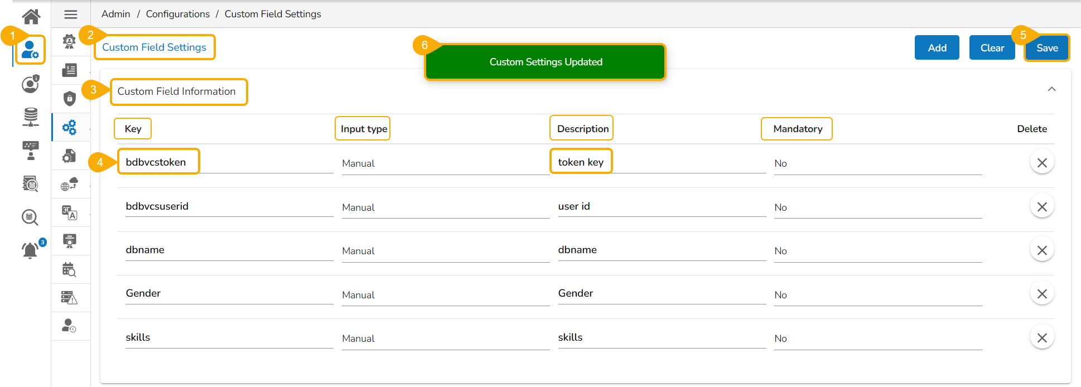Open Input type dropdown for bdbvcsuserid row
This screenshot has height=387, width=1081.
point(445,207)
